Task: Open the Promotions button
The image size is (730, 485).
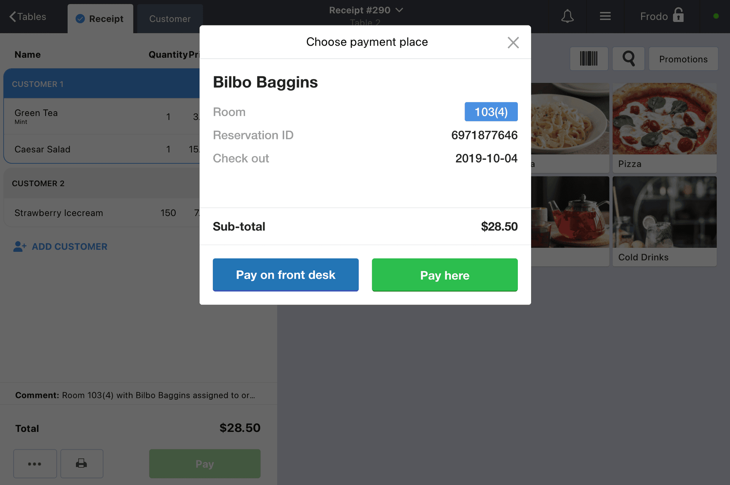Action: click(683, 59)
